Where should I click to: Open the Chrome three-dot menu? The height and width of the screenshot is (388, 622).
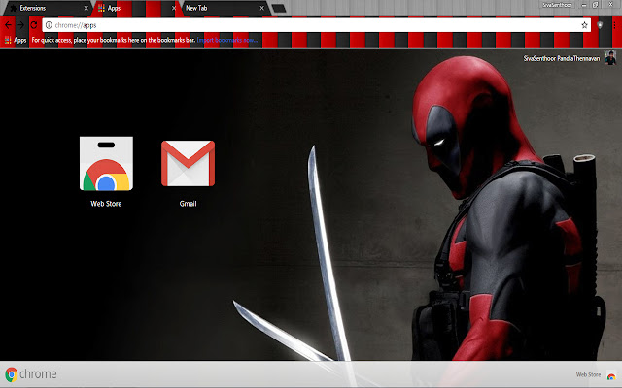[x=614, y=25]
